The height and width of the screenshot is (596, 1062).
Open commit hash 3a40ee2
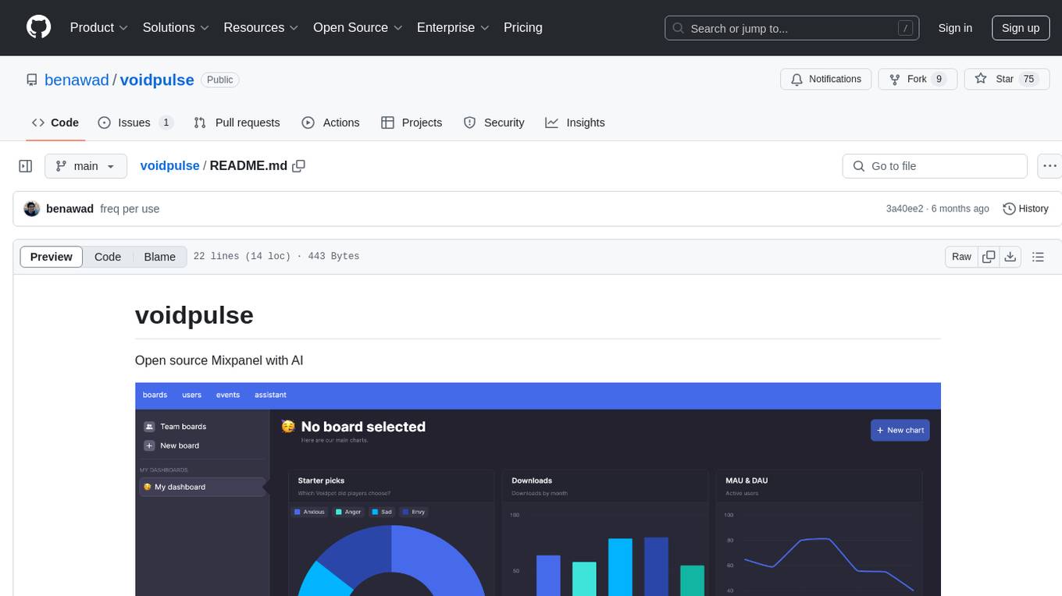(904, 209)
